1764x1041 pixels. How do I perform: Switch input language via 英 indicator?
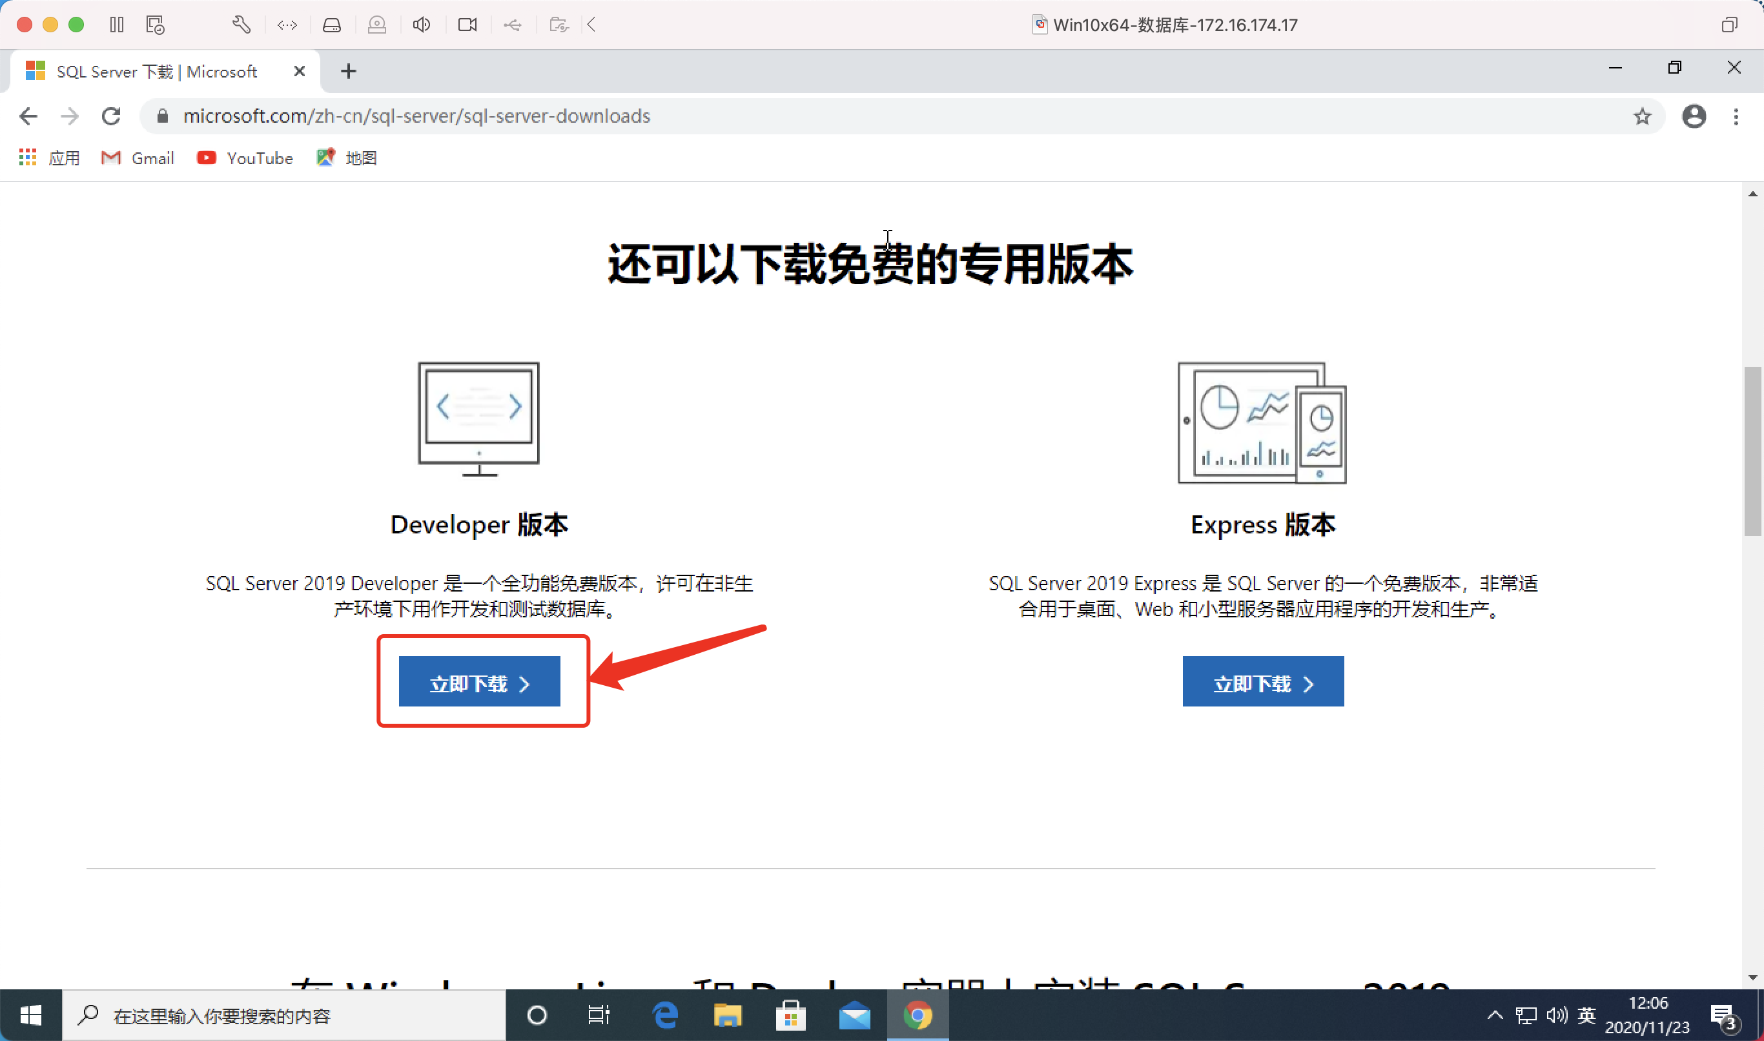[x=1586, y=1015]
